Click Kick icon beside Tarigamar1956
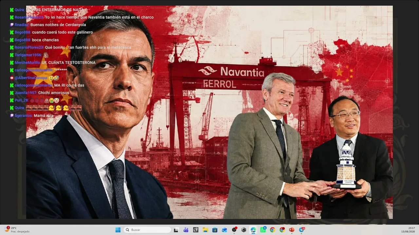419x235 pixels. (12, 55)
